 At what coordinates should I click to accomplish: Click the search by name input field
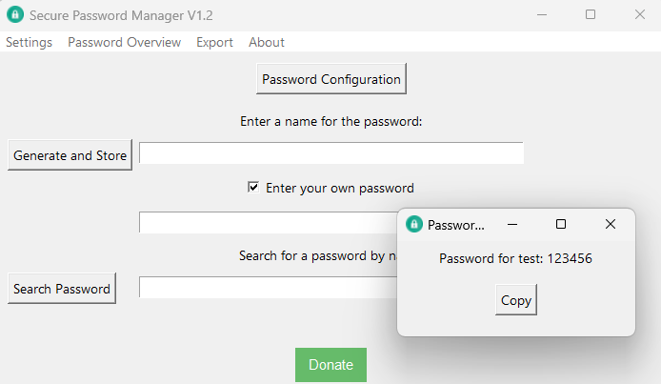[267, 287]
